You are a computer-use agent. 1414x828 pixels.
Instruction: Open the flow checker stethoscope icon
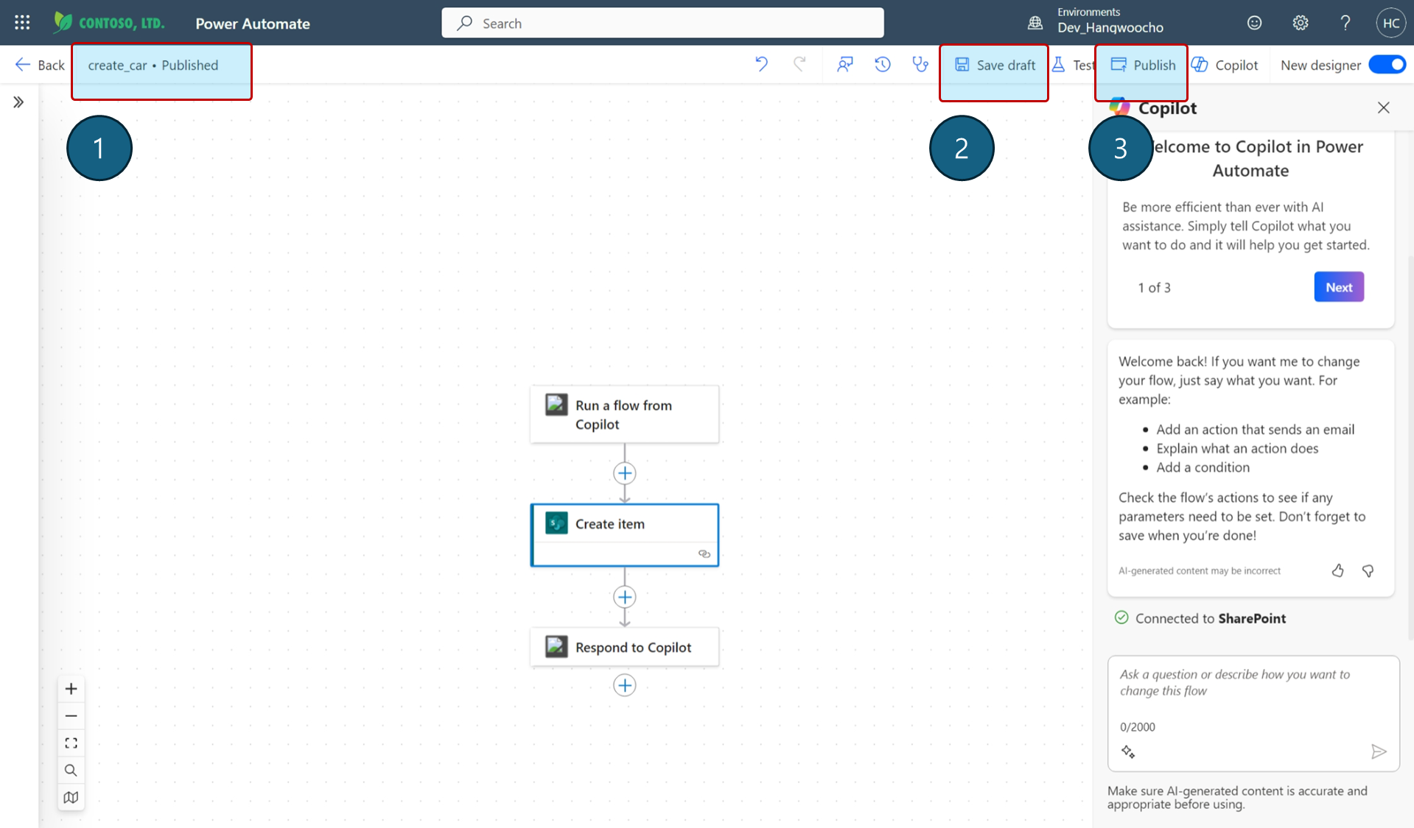(920, 65)
